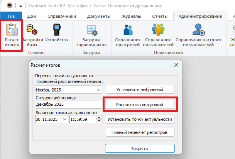Click the Следующий период label

[x=56, y=98]
